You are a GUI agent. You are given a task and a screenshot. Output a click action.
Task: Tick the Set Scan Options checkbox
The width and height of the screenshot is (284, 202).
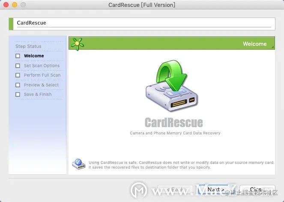(x=18, y=65)
